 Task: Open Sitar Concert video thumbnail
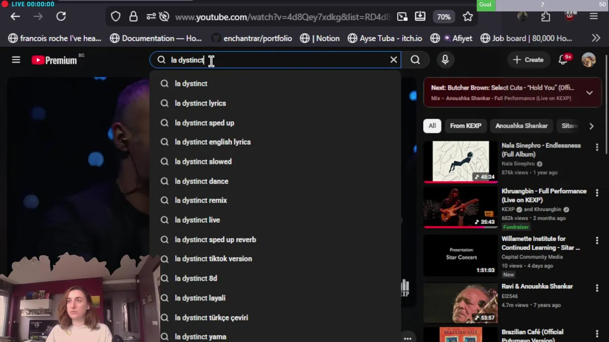[x=461, y=255]
